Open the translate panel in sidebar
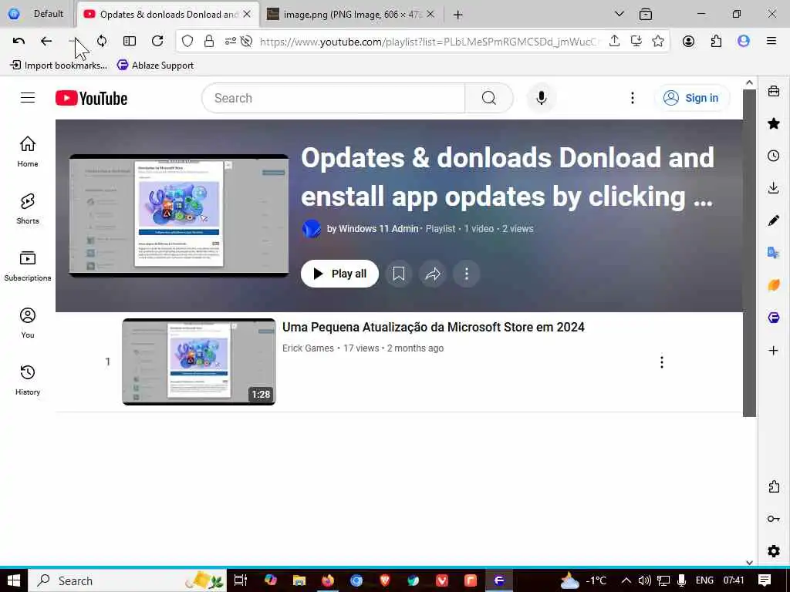The height and width of the screenshot is (592, 790). [x=773, y=253]
